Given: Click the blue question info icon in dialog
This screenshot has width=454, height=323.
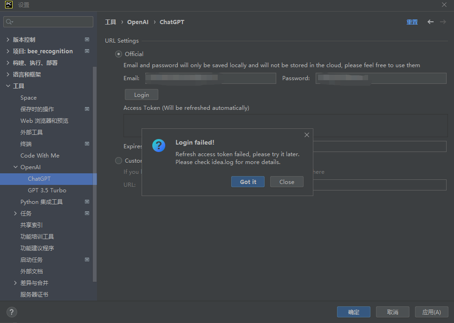Looking at the screenshot, I should click(158, 146).
